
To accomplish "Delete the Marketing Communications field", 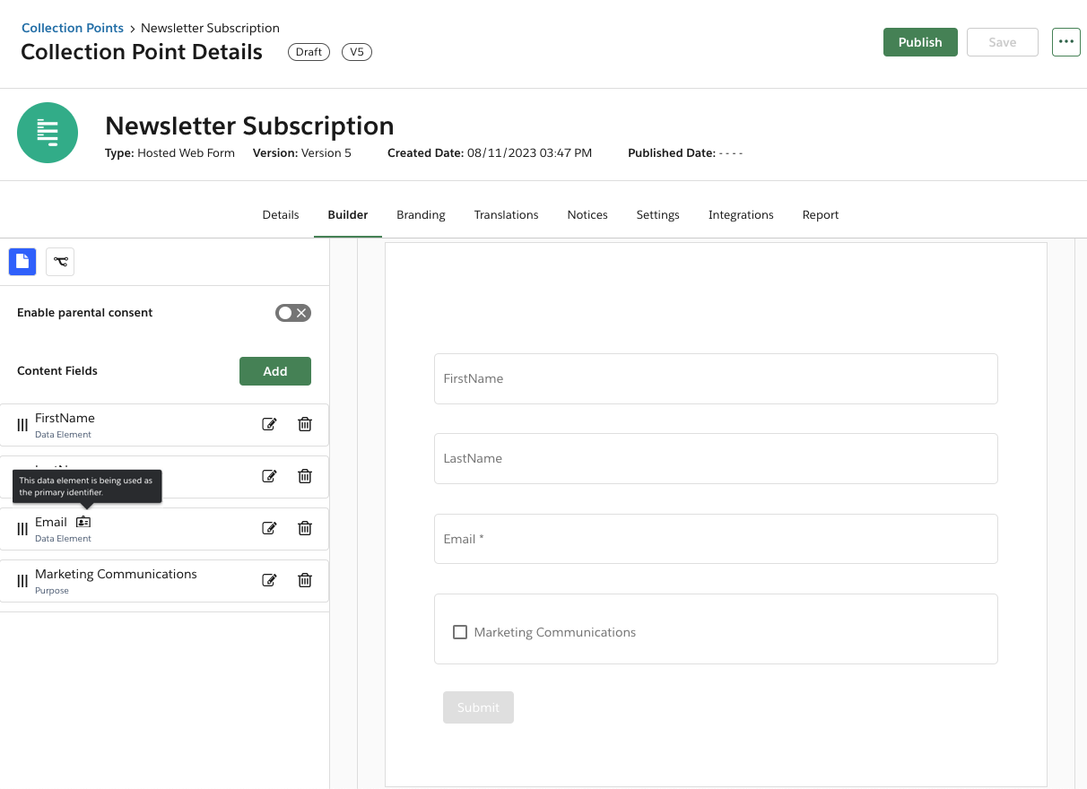I will click(305, 580).
